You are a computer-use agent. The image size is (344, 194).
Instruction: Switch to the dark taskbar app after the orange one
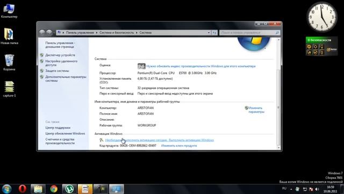[101, 189]
